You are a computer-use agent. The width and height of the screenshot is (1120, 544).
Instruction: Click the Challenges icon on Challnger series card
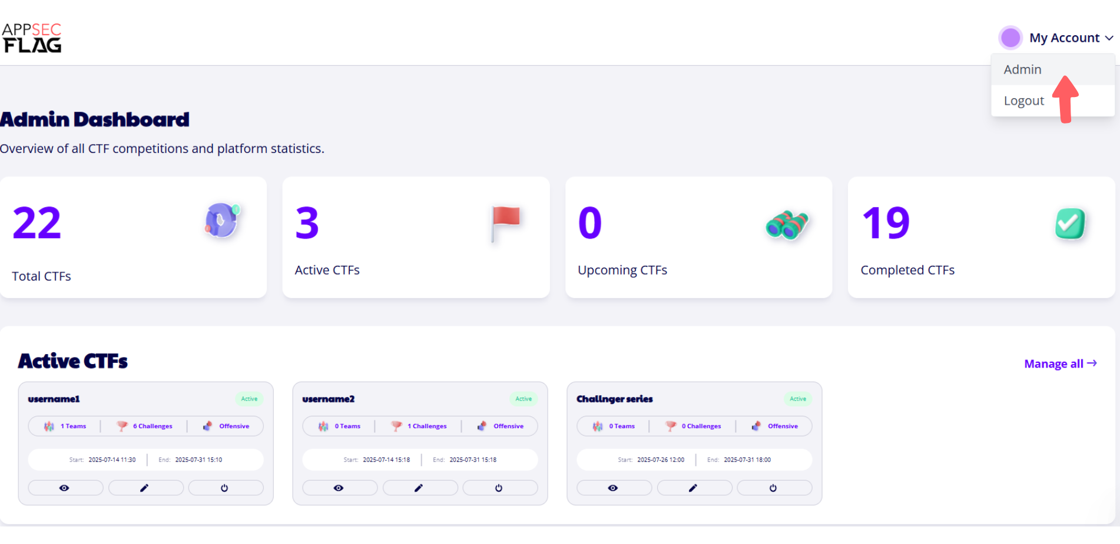[671, 426]
